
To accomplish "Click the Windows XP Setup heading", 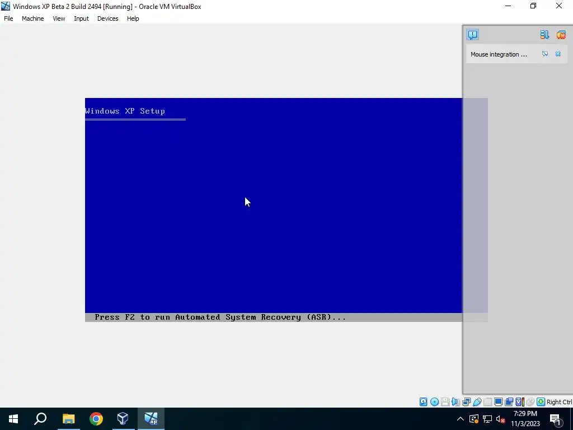I will click(125, 111).
